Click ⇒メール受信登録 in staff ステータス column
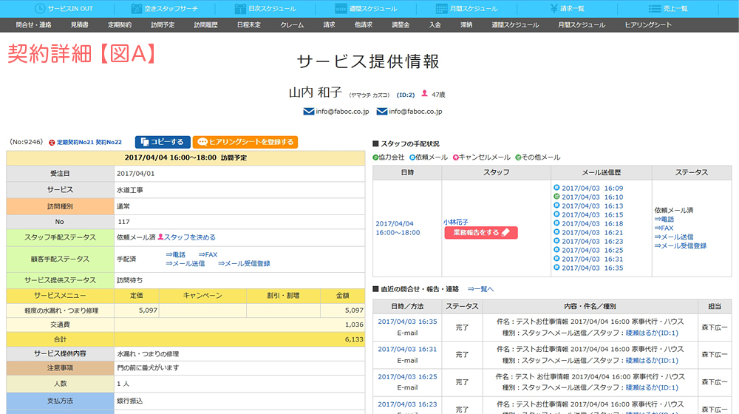This screenshot has width=739, height=414. tap(681, 245)
